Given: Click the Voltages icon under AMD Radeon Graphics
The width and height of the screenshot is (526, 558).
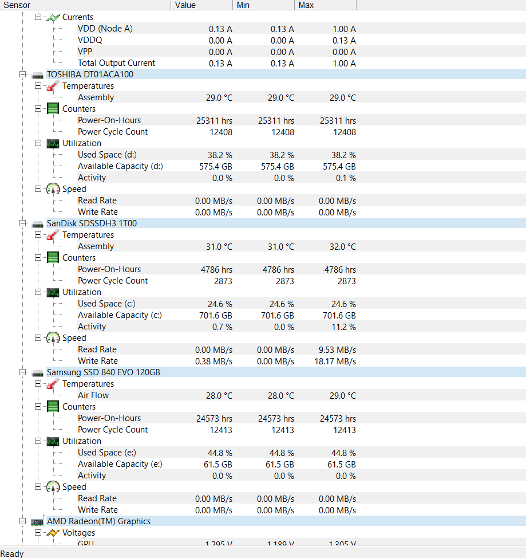Looking at the screenshot, I should (x=53, y=532).
